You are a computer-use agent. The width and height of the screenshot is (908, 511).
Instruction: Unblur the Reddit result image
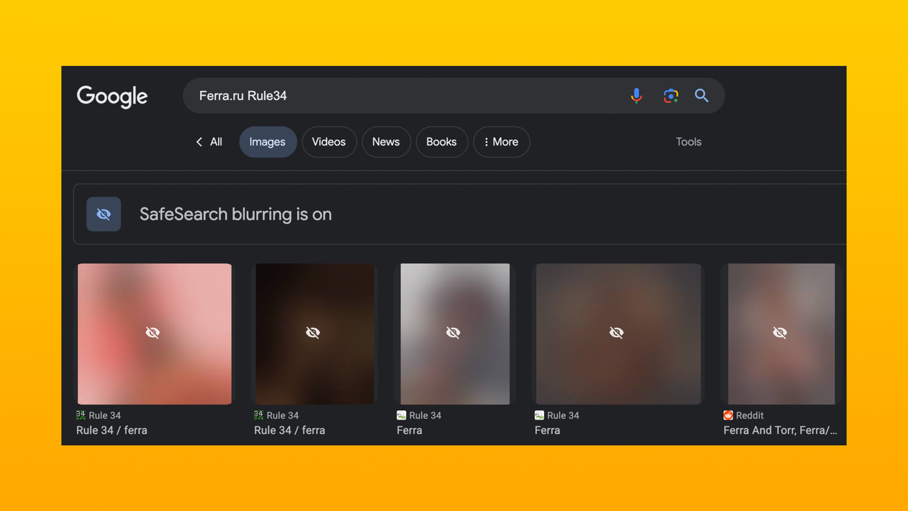click(x=781, y=334)
